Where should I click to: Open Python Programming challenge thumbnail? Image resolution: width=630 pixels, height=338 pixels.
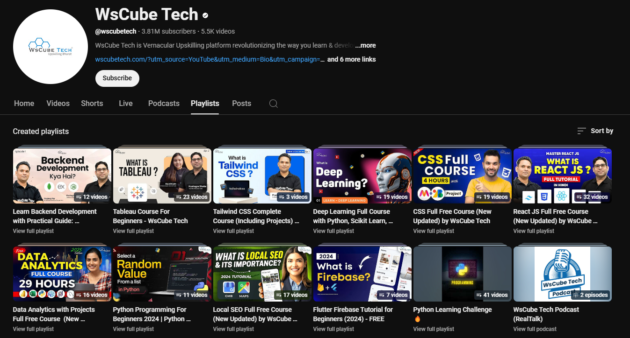click(x=463, y=274)
